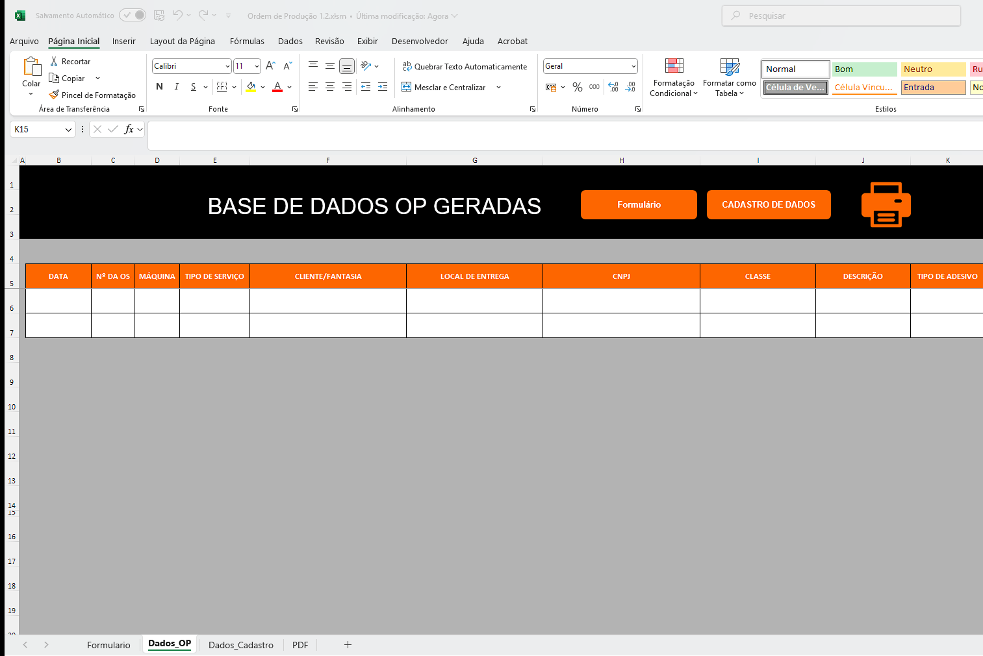Align text to top

pyautogui.click(x=313, y=66)
